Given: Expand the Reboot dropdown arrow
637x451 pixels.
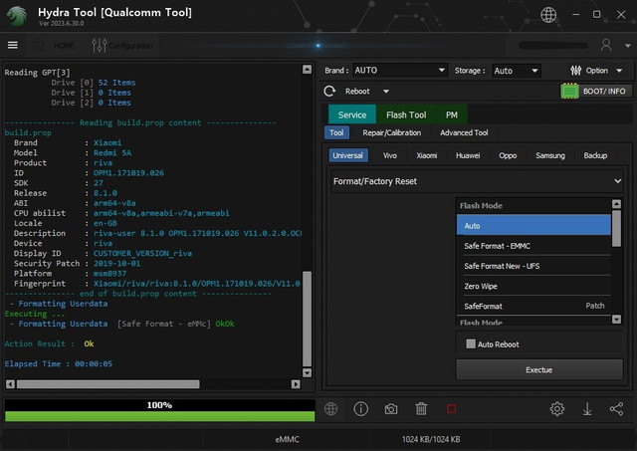Looking at the screenshot, I should (x=386, y=92).
